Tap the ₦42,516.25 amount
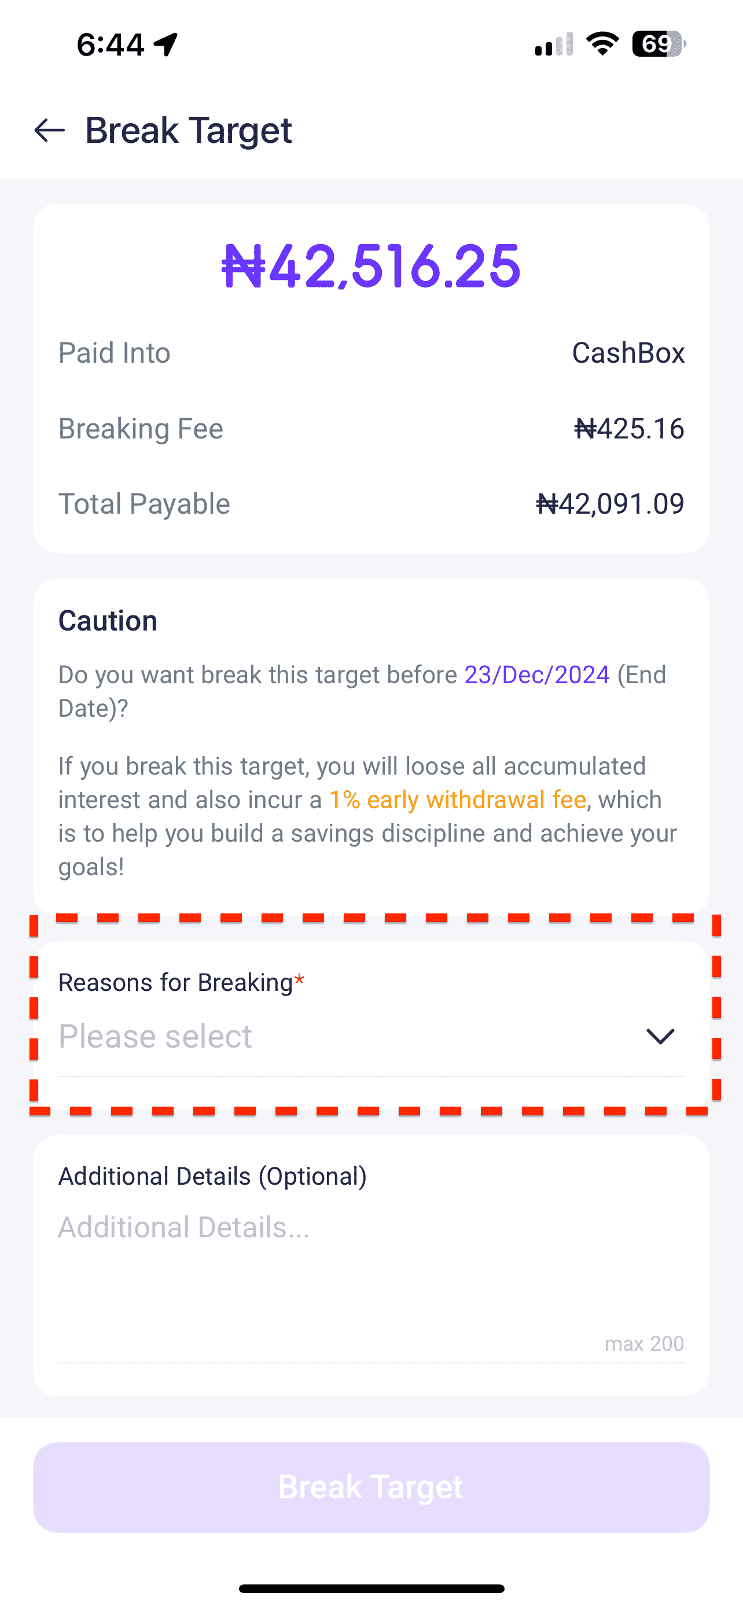Image resolution: width=743 pixels, height=1607 pixels. (x=371, y=266)
